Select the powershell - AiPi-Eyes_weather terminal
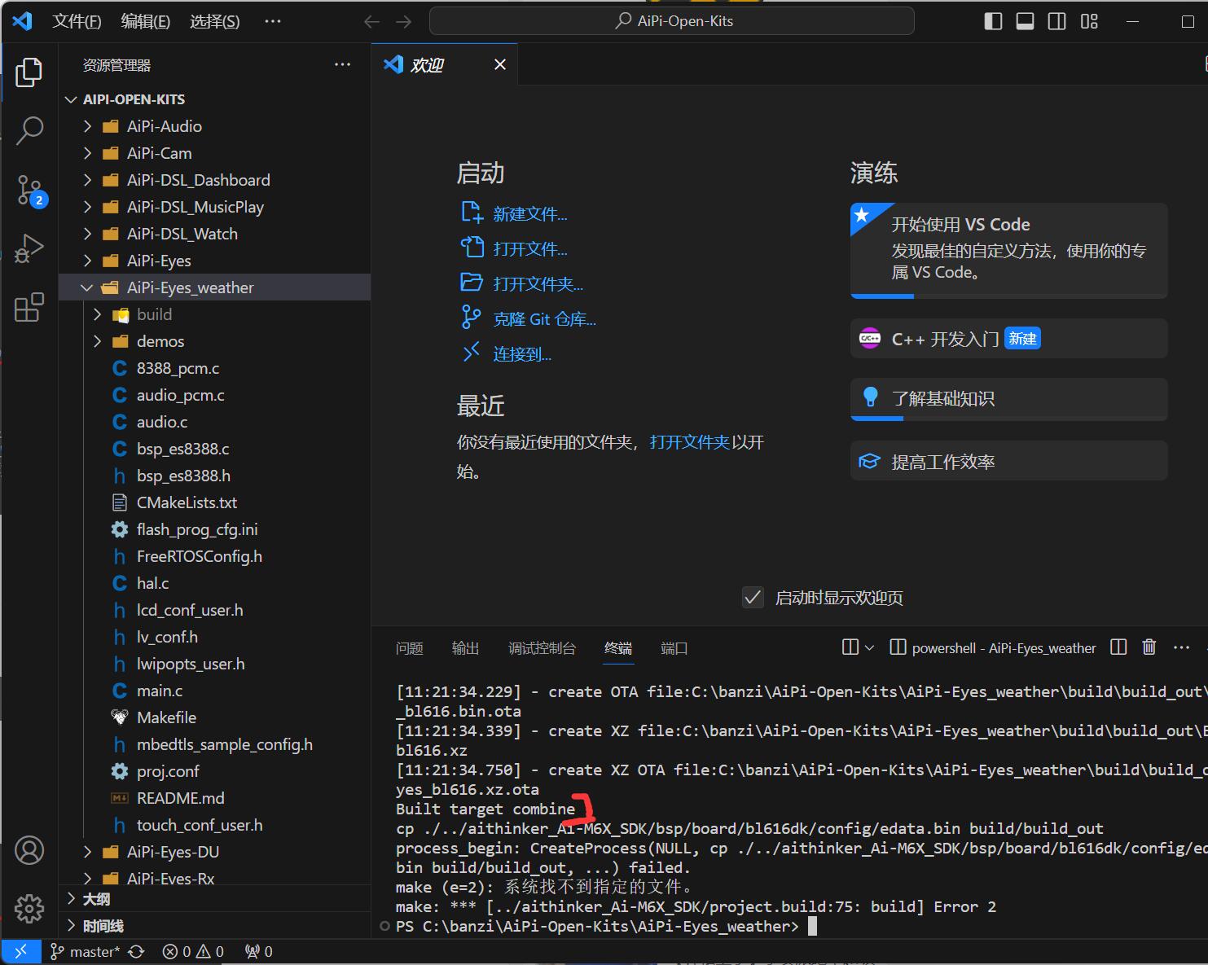 [x=993, y=648]
